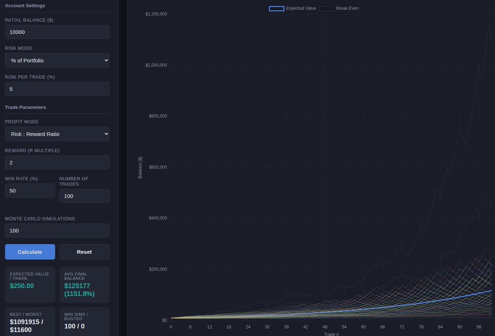Click the Calculate button
Image resolution: width=495 pixels, height=336 pixels.
(30, 252)
